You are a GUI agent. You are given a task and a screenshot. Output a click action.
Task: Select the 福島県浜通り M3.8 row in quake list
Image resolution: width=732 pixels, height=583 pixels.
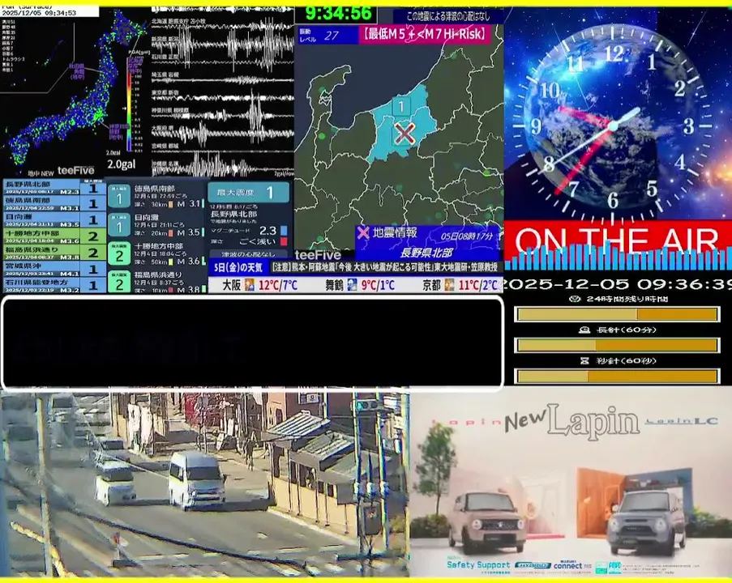click(x=54, y=253)
